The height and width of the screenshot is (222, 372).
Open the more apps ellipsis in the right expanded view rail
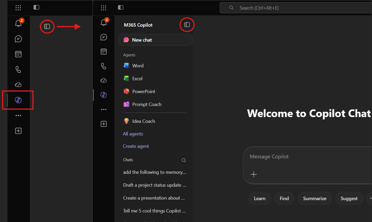[104, 110]
